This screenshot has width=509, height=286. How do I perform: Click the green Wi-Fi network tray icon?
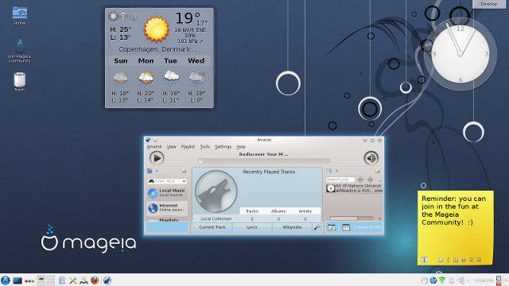442,280
